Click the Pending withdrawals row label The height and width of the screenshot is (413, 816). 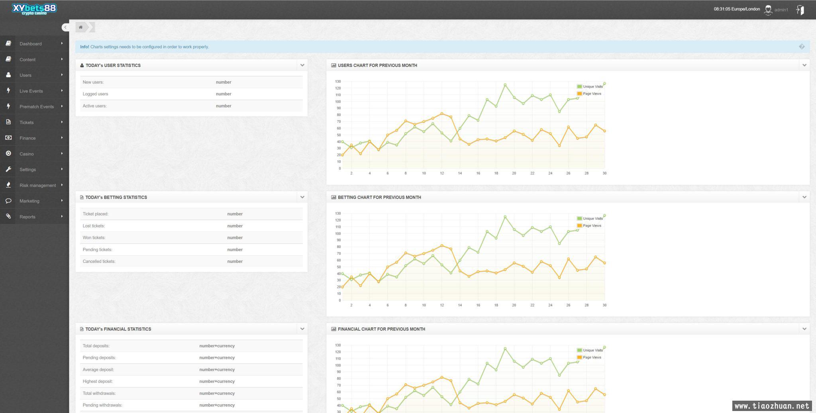(x=102, y=405)
